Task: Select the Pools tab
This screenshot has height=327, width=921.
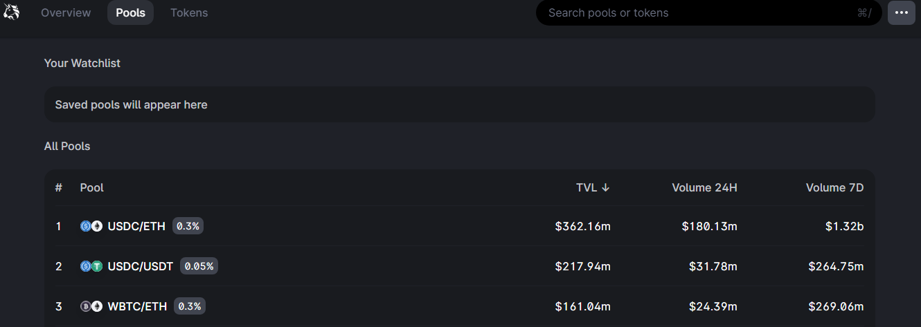Action: pyautogui.click(x=130, y=13)
